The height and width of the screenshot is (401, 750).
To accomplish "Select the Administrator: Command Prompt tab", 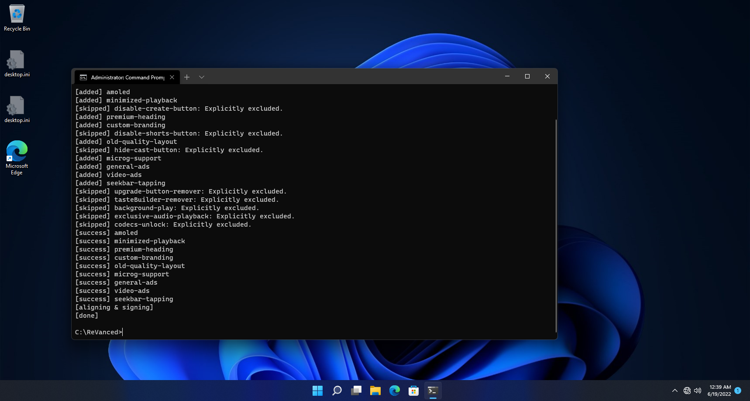I will point(127,77).
